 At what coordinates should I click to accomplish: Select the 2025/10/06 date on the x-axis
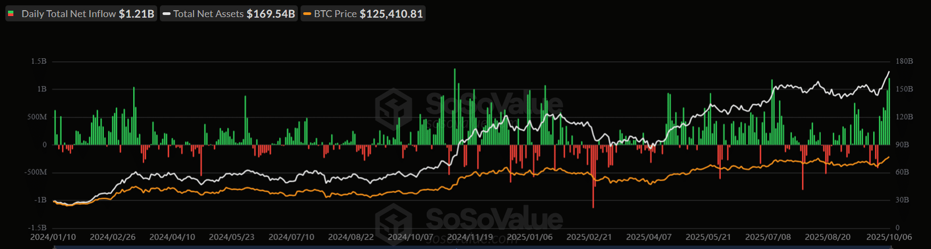889,237
